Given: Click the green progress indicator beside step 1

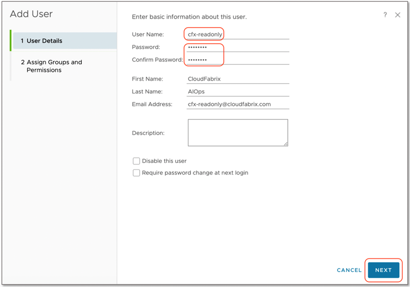Looking at the screenshot, I should tap(11, 40).
